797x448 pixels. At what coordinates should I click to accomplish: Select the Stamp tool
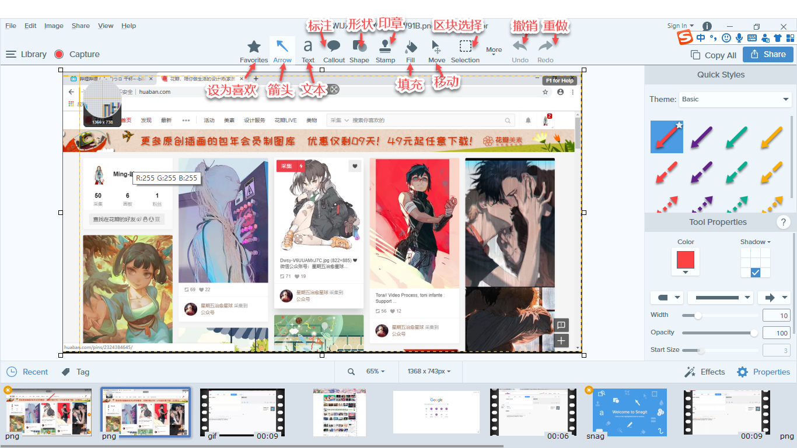(x=385, y=51)
